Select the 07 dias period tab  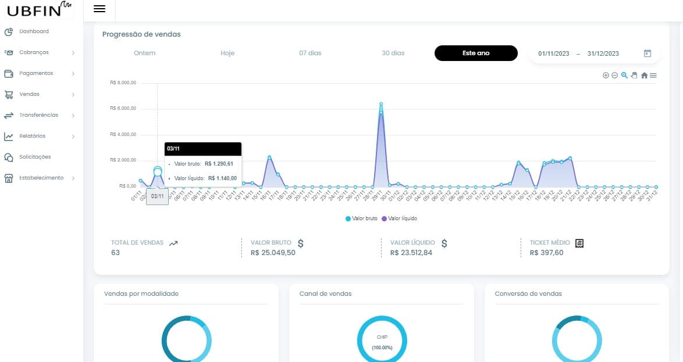310,53
